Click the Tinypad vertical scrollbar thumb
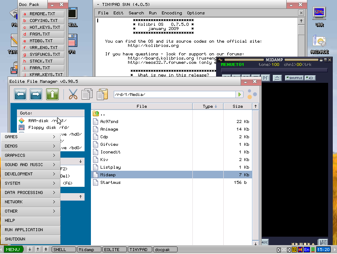The height and width of the screenshot is (254, 337). [x=301, y=30]
